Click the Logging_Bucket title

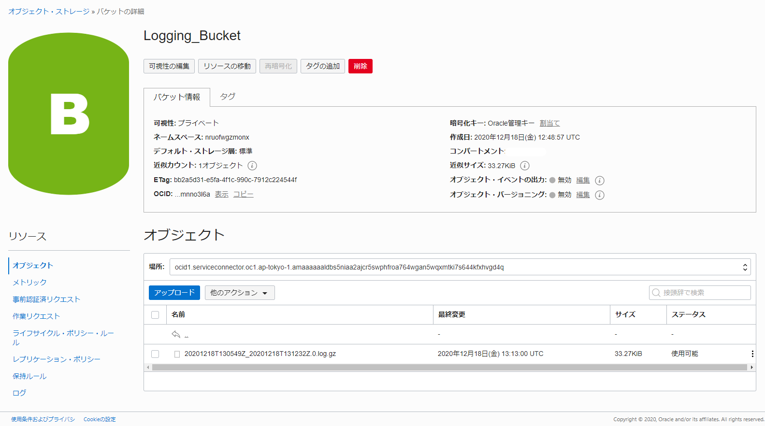click(192, 36)
